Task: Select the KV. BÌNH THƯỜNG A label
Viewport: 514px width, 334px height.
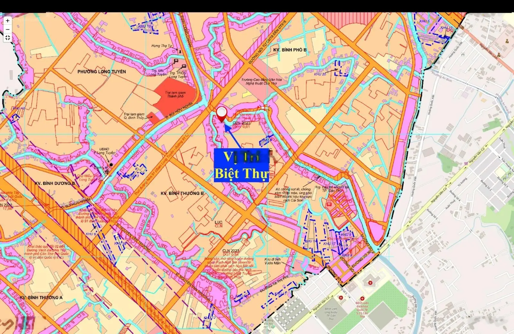Action: [x=41, y=298]
